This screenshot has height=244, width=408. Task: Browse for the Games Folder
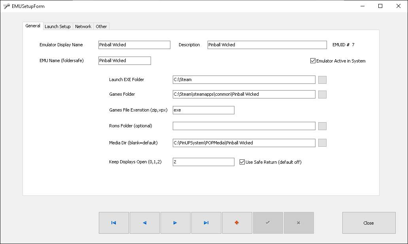pos(322,94)
